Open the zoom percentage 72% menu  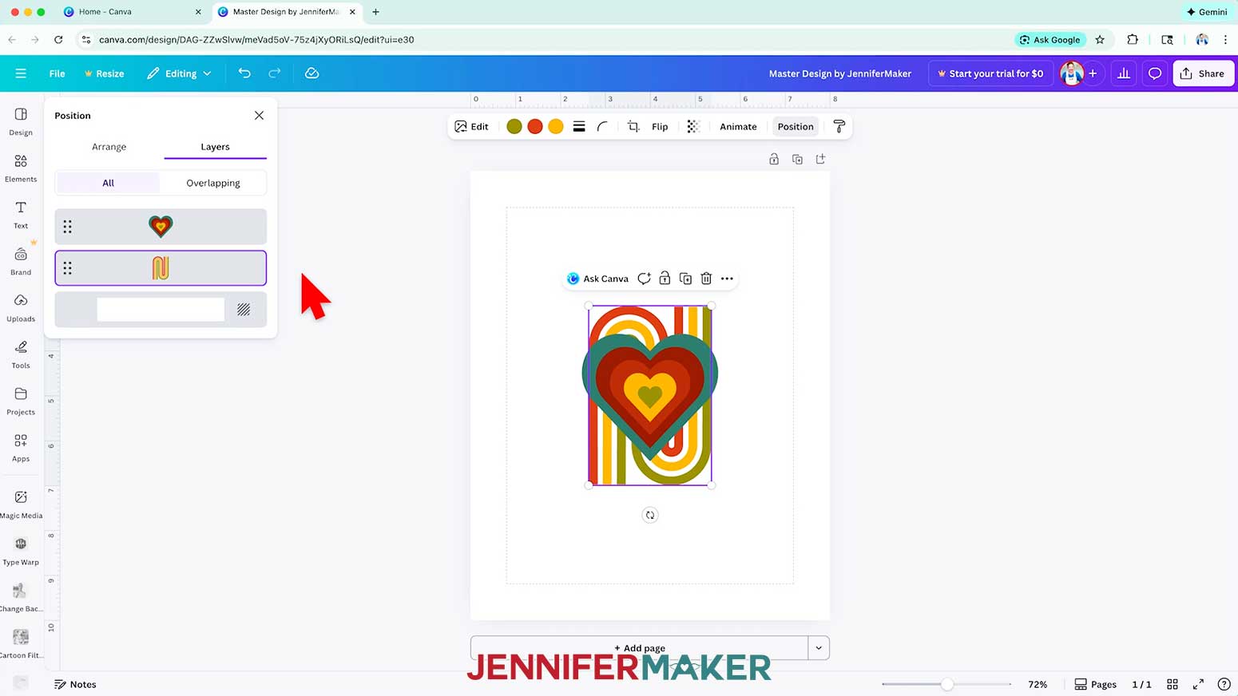[x=1038, y=684]
